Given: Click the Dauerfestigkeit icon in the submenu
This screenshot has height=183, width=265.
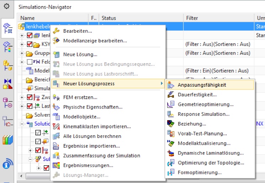Looking at the screenshot, I should click(171, 95).
